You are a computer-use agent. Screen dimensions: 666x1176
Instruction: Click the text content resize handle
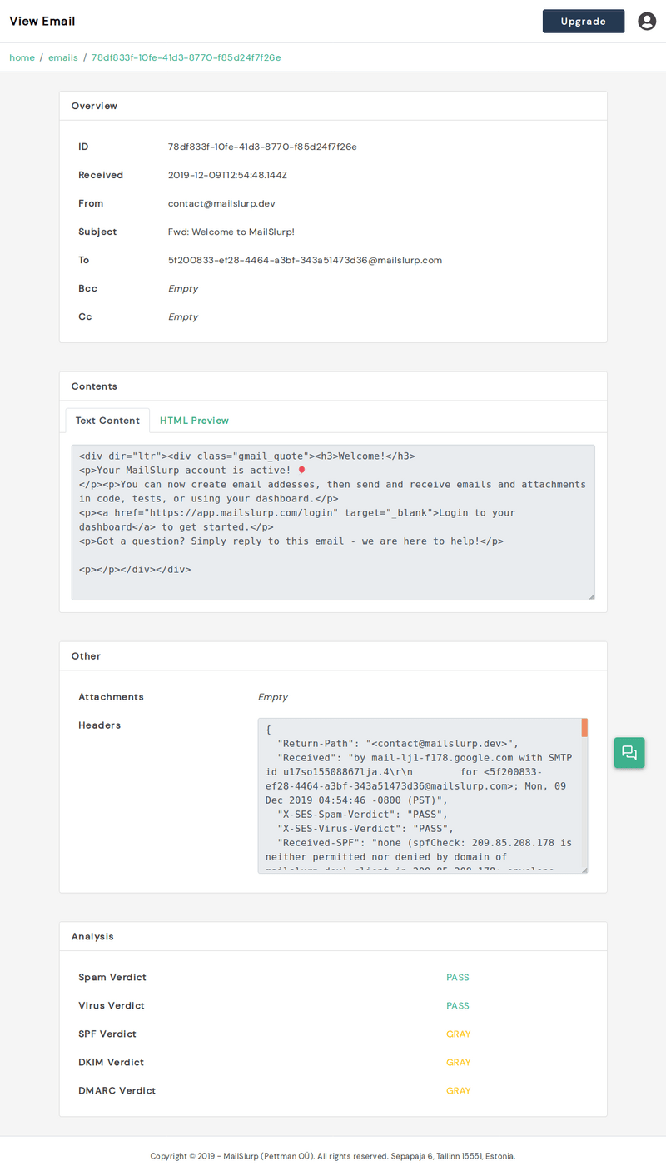click(x=591, y=595)
